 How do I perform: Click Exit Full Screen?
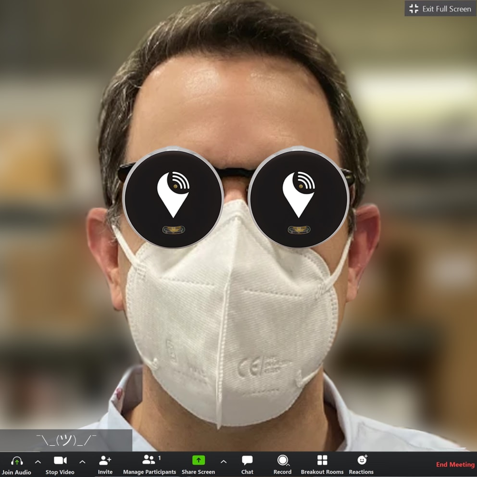[439, 9]
